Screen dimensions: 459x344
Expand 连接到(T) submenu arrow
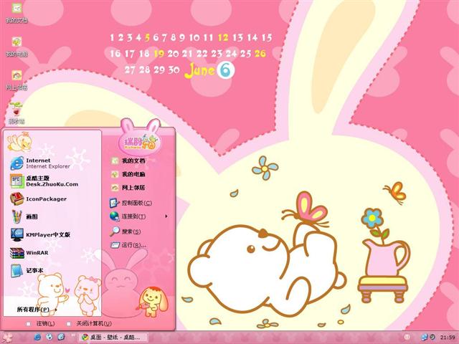tap(166, 216)
